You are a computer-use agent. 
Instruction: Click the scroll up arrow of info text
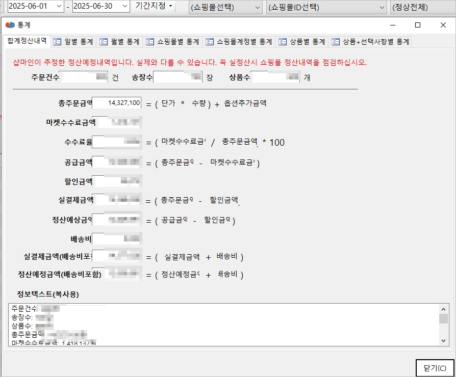coord(443,309)
